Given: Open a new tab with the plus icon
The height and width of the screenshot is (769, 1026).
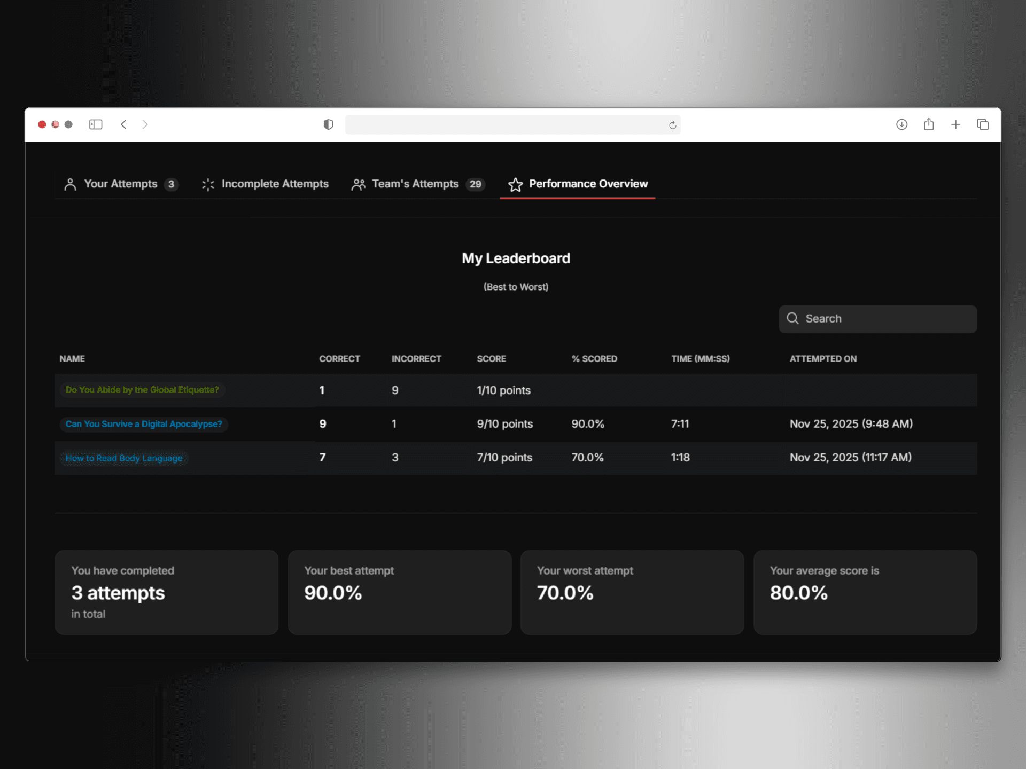Looking at the screenshot, I should click(x=955, y=124).
